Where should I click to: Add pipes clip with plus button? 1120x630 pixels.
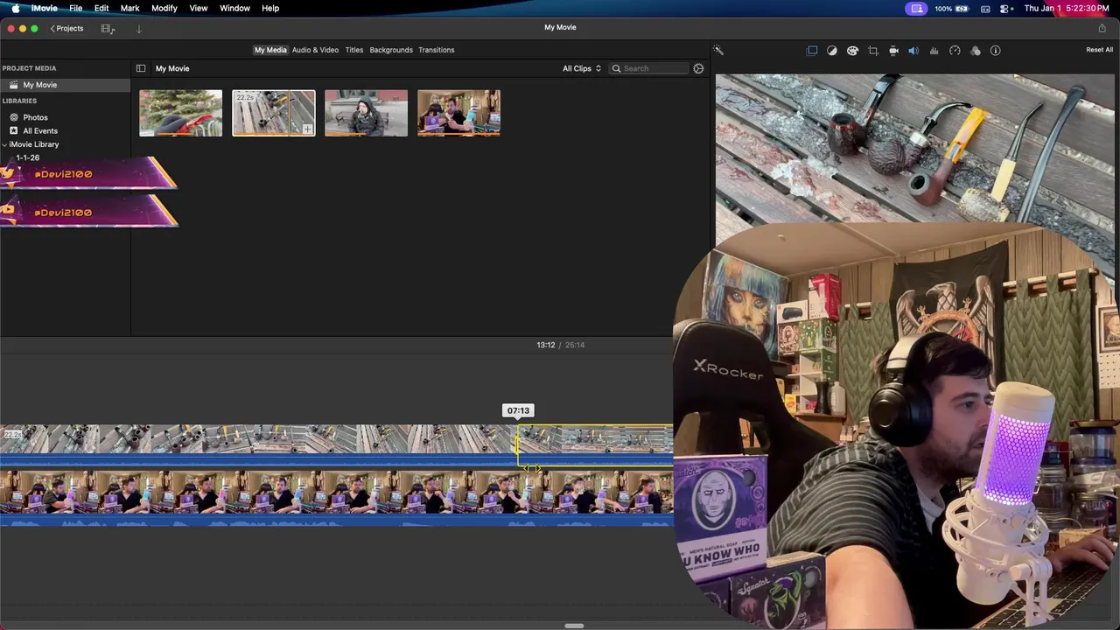(307, 129)
